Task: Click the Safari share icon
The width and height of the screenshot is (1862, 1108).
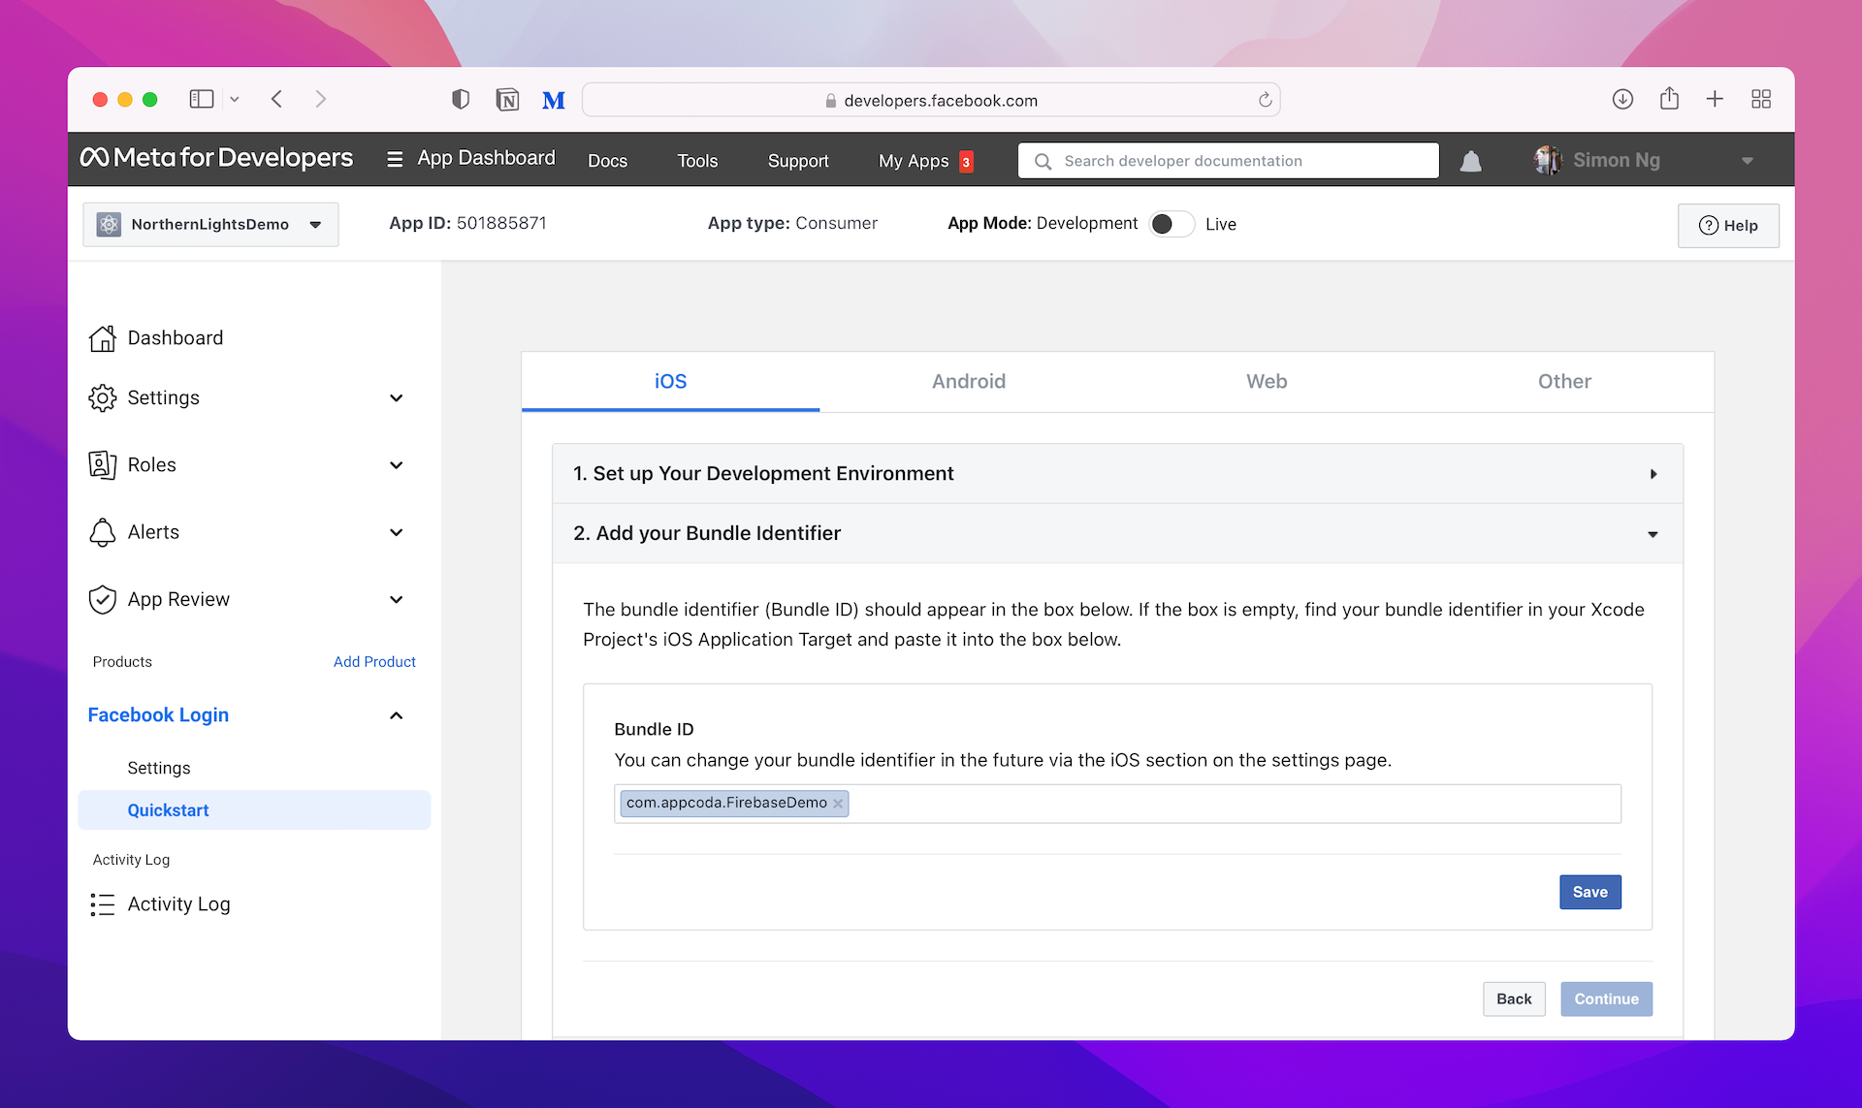Action: [1669, 99]
